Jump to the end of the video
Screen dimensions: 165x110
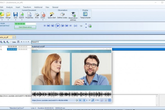(x=70, y=26)
